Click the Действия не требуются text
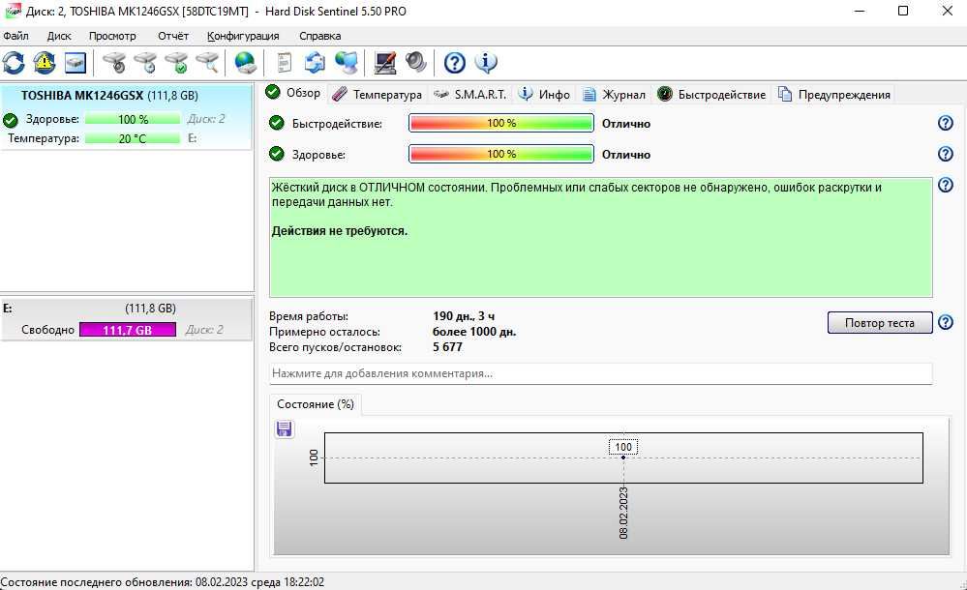Screen dimensions: 967x590 339,231
